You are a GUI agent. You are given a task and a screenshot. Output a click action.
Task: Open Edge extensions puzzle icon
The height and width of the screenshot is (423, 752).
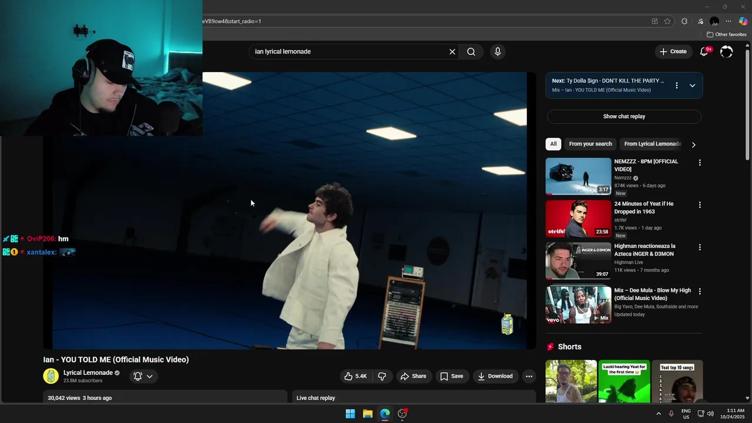pyautogui.click(x=684, y=21)
